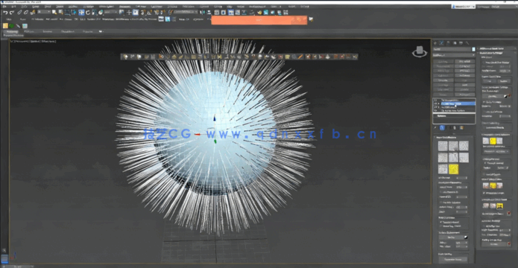The width and height of the screenshot is (518, 268).
Task: Click the black-and-white map swatch in right rollout
Action: click(505, 96)
